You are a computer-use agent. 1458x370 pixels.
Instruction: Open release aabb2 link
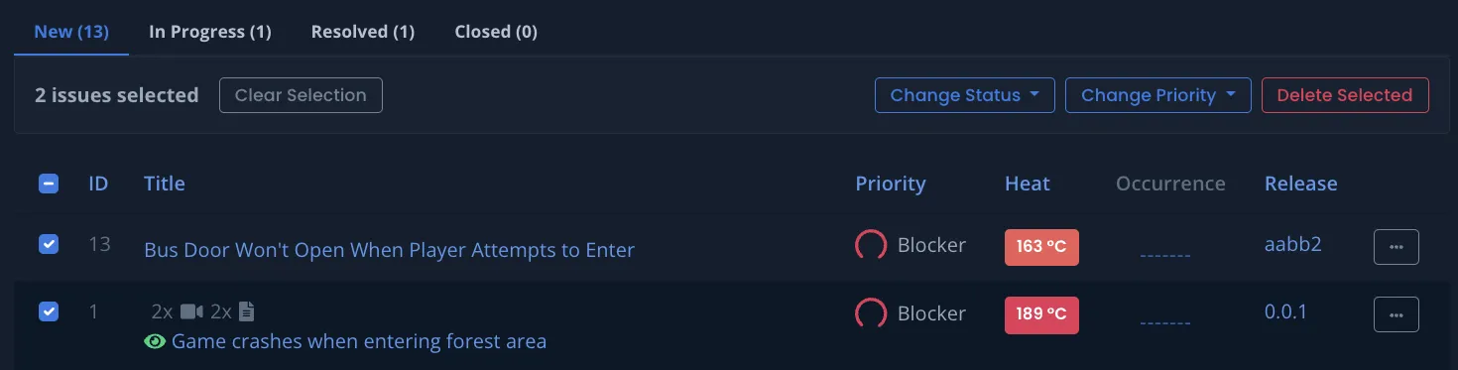[x=1293, y=245]
